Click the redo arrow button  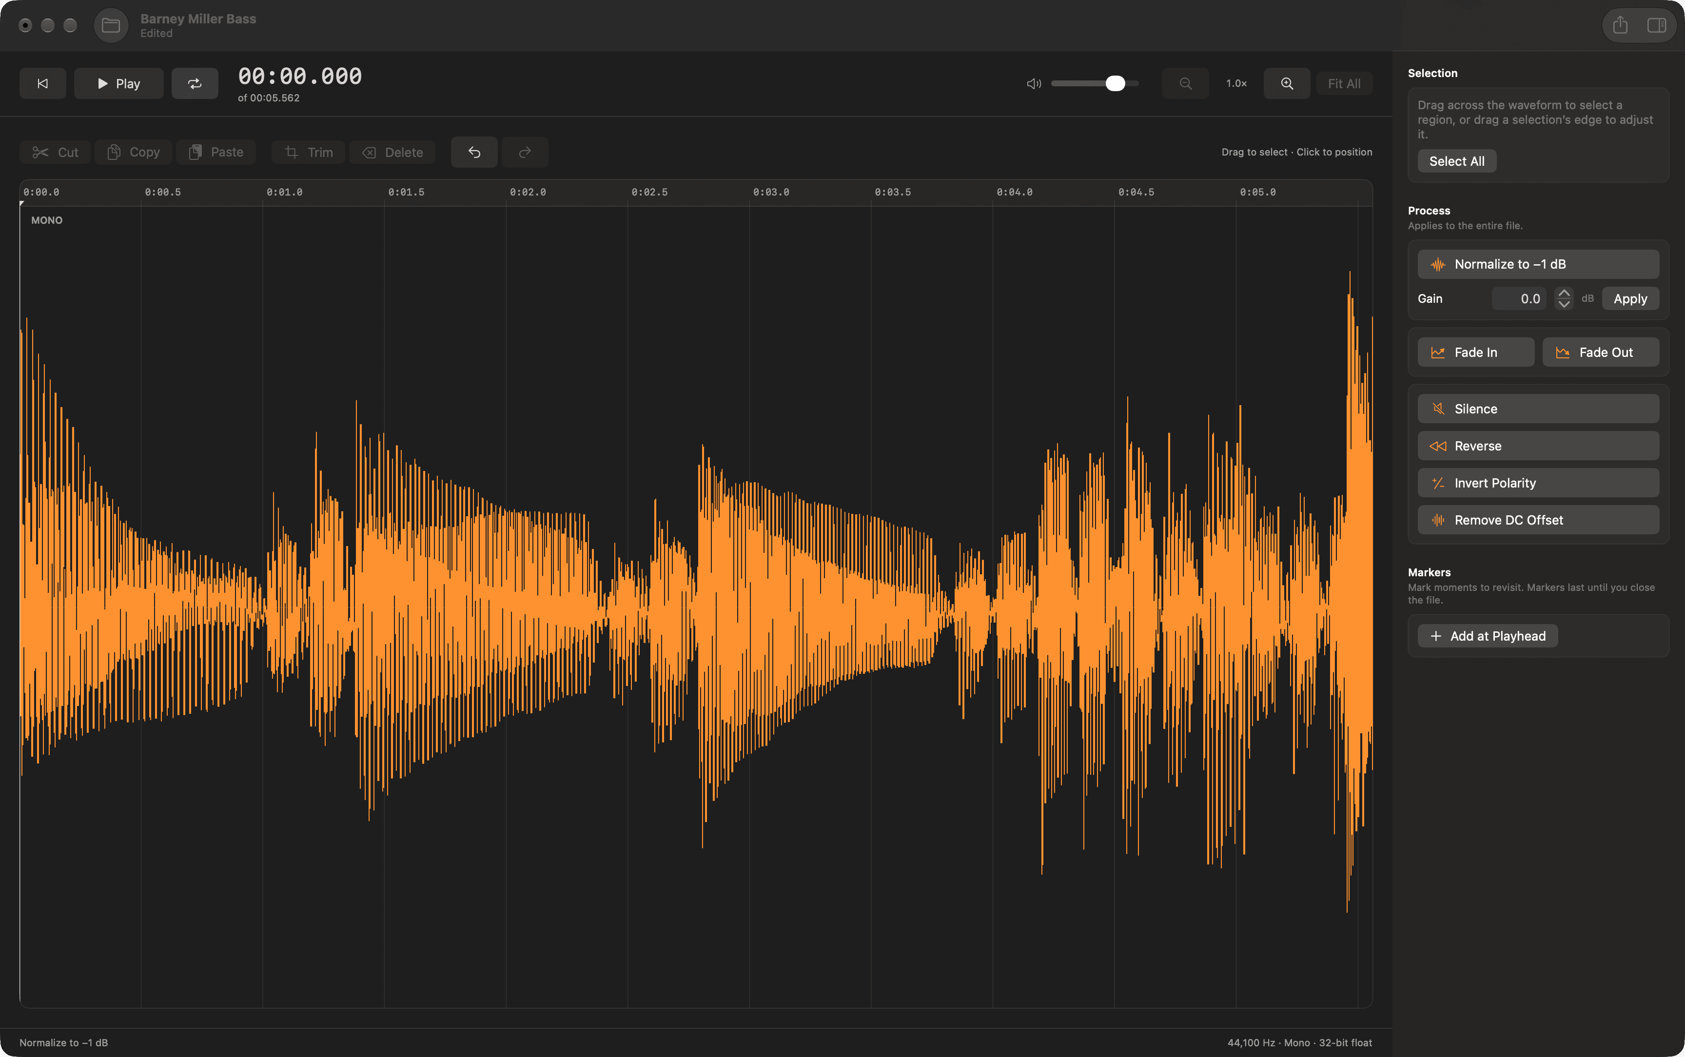click(x=525, y=152)
